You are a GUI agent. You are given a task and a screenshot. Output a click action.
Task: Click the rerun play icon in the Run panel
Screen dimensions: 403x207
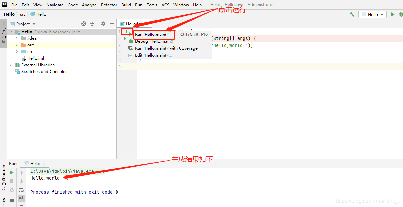point(12,172)
